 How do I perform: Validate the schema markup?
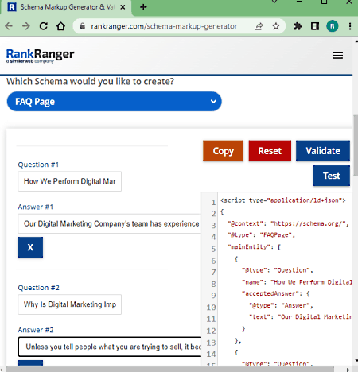coord(323,151)
